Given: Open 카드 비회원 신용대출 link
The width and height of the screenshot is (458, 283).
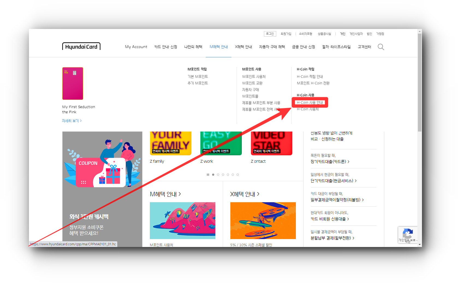Looking at the screenshot, I should click(x=330, y=219).
